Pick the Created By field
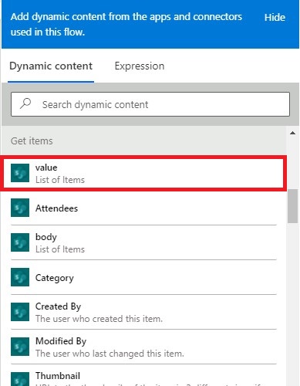 tap(143, 312)
